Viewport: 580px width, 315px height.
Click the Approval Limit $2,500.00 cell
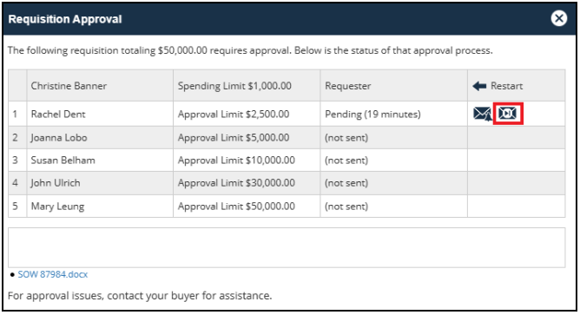click(247, 114)
